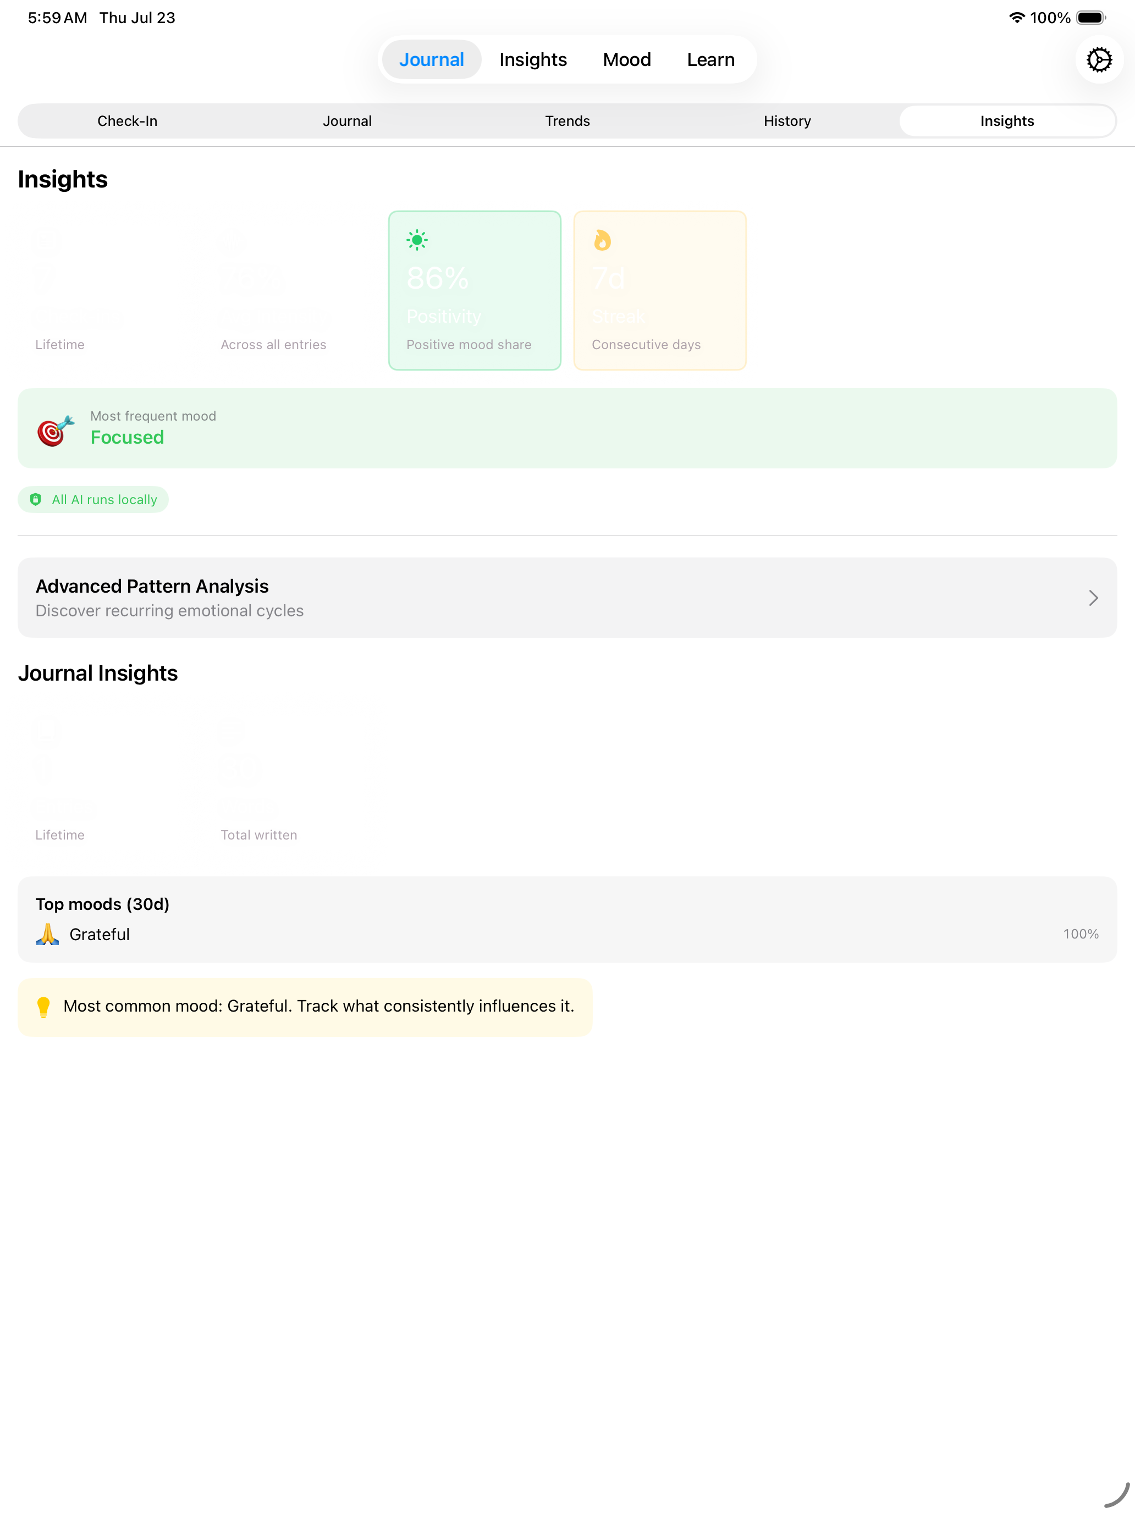Viewport: 1135px width, 1513px height.
Task: Open the Learn top tab
Action: click(711, 59)
